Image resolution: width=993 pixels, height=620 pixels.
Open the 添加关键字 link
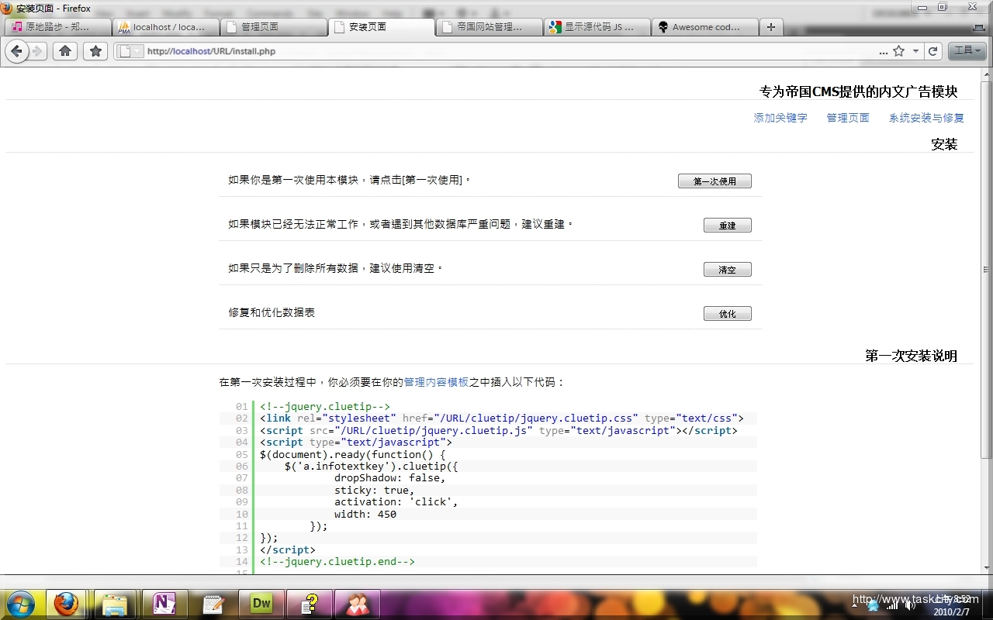tap(780, 118)
